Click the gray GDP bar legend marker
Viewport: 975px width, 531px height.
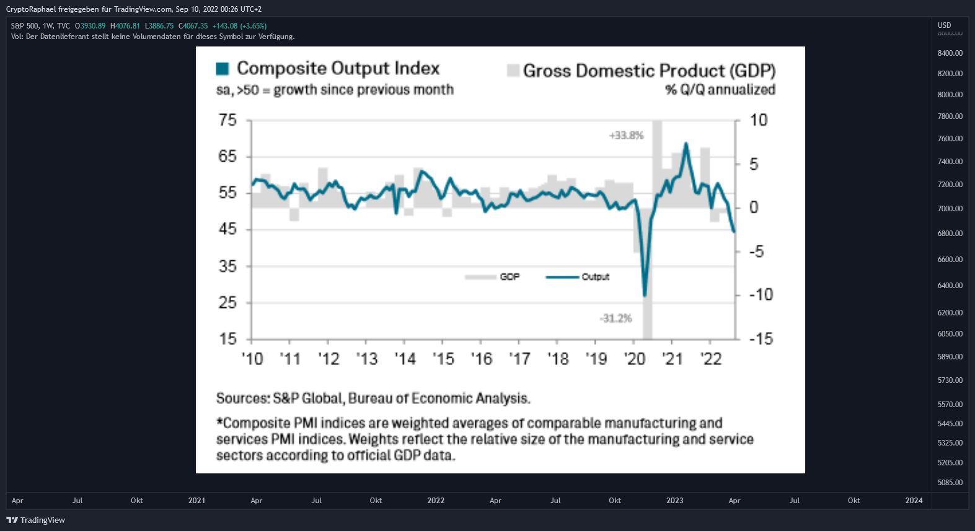click(x=480, y=277)
